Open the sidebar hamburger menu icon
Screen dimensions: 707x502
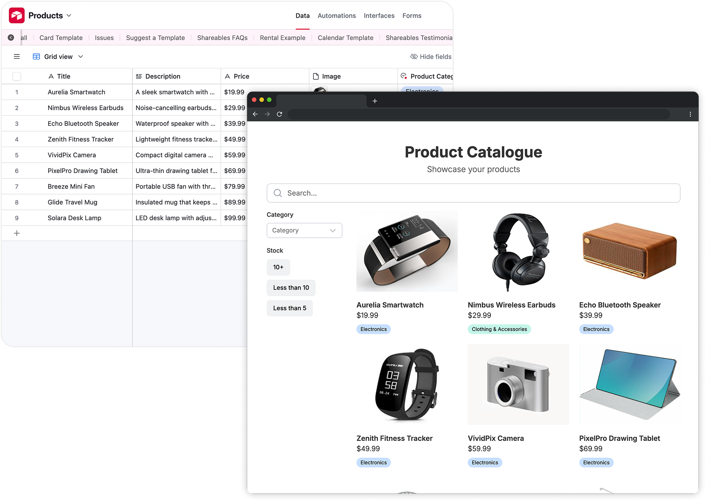pyautogui.click(x=17, y=57)
